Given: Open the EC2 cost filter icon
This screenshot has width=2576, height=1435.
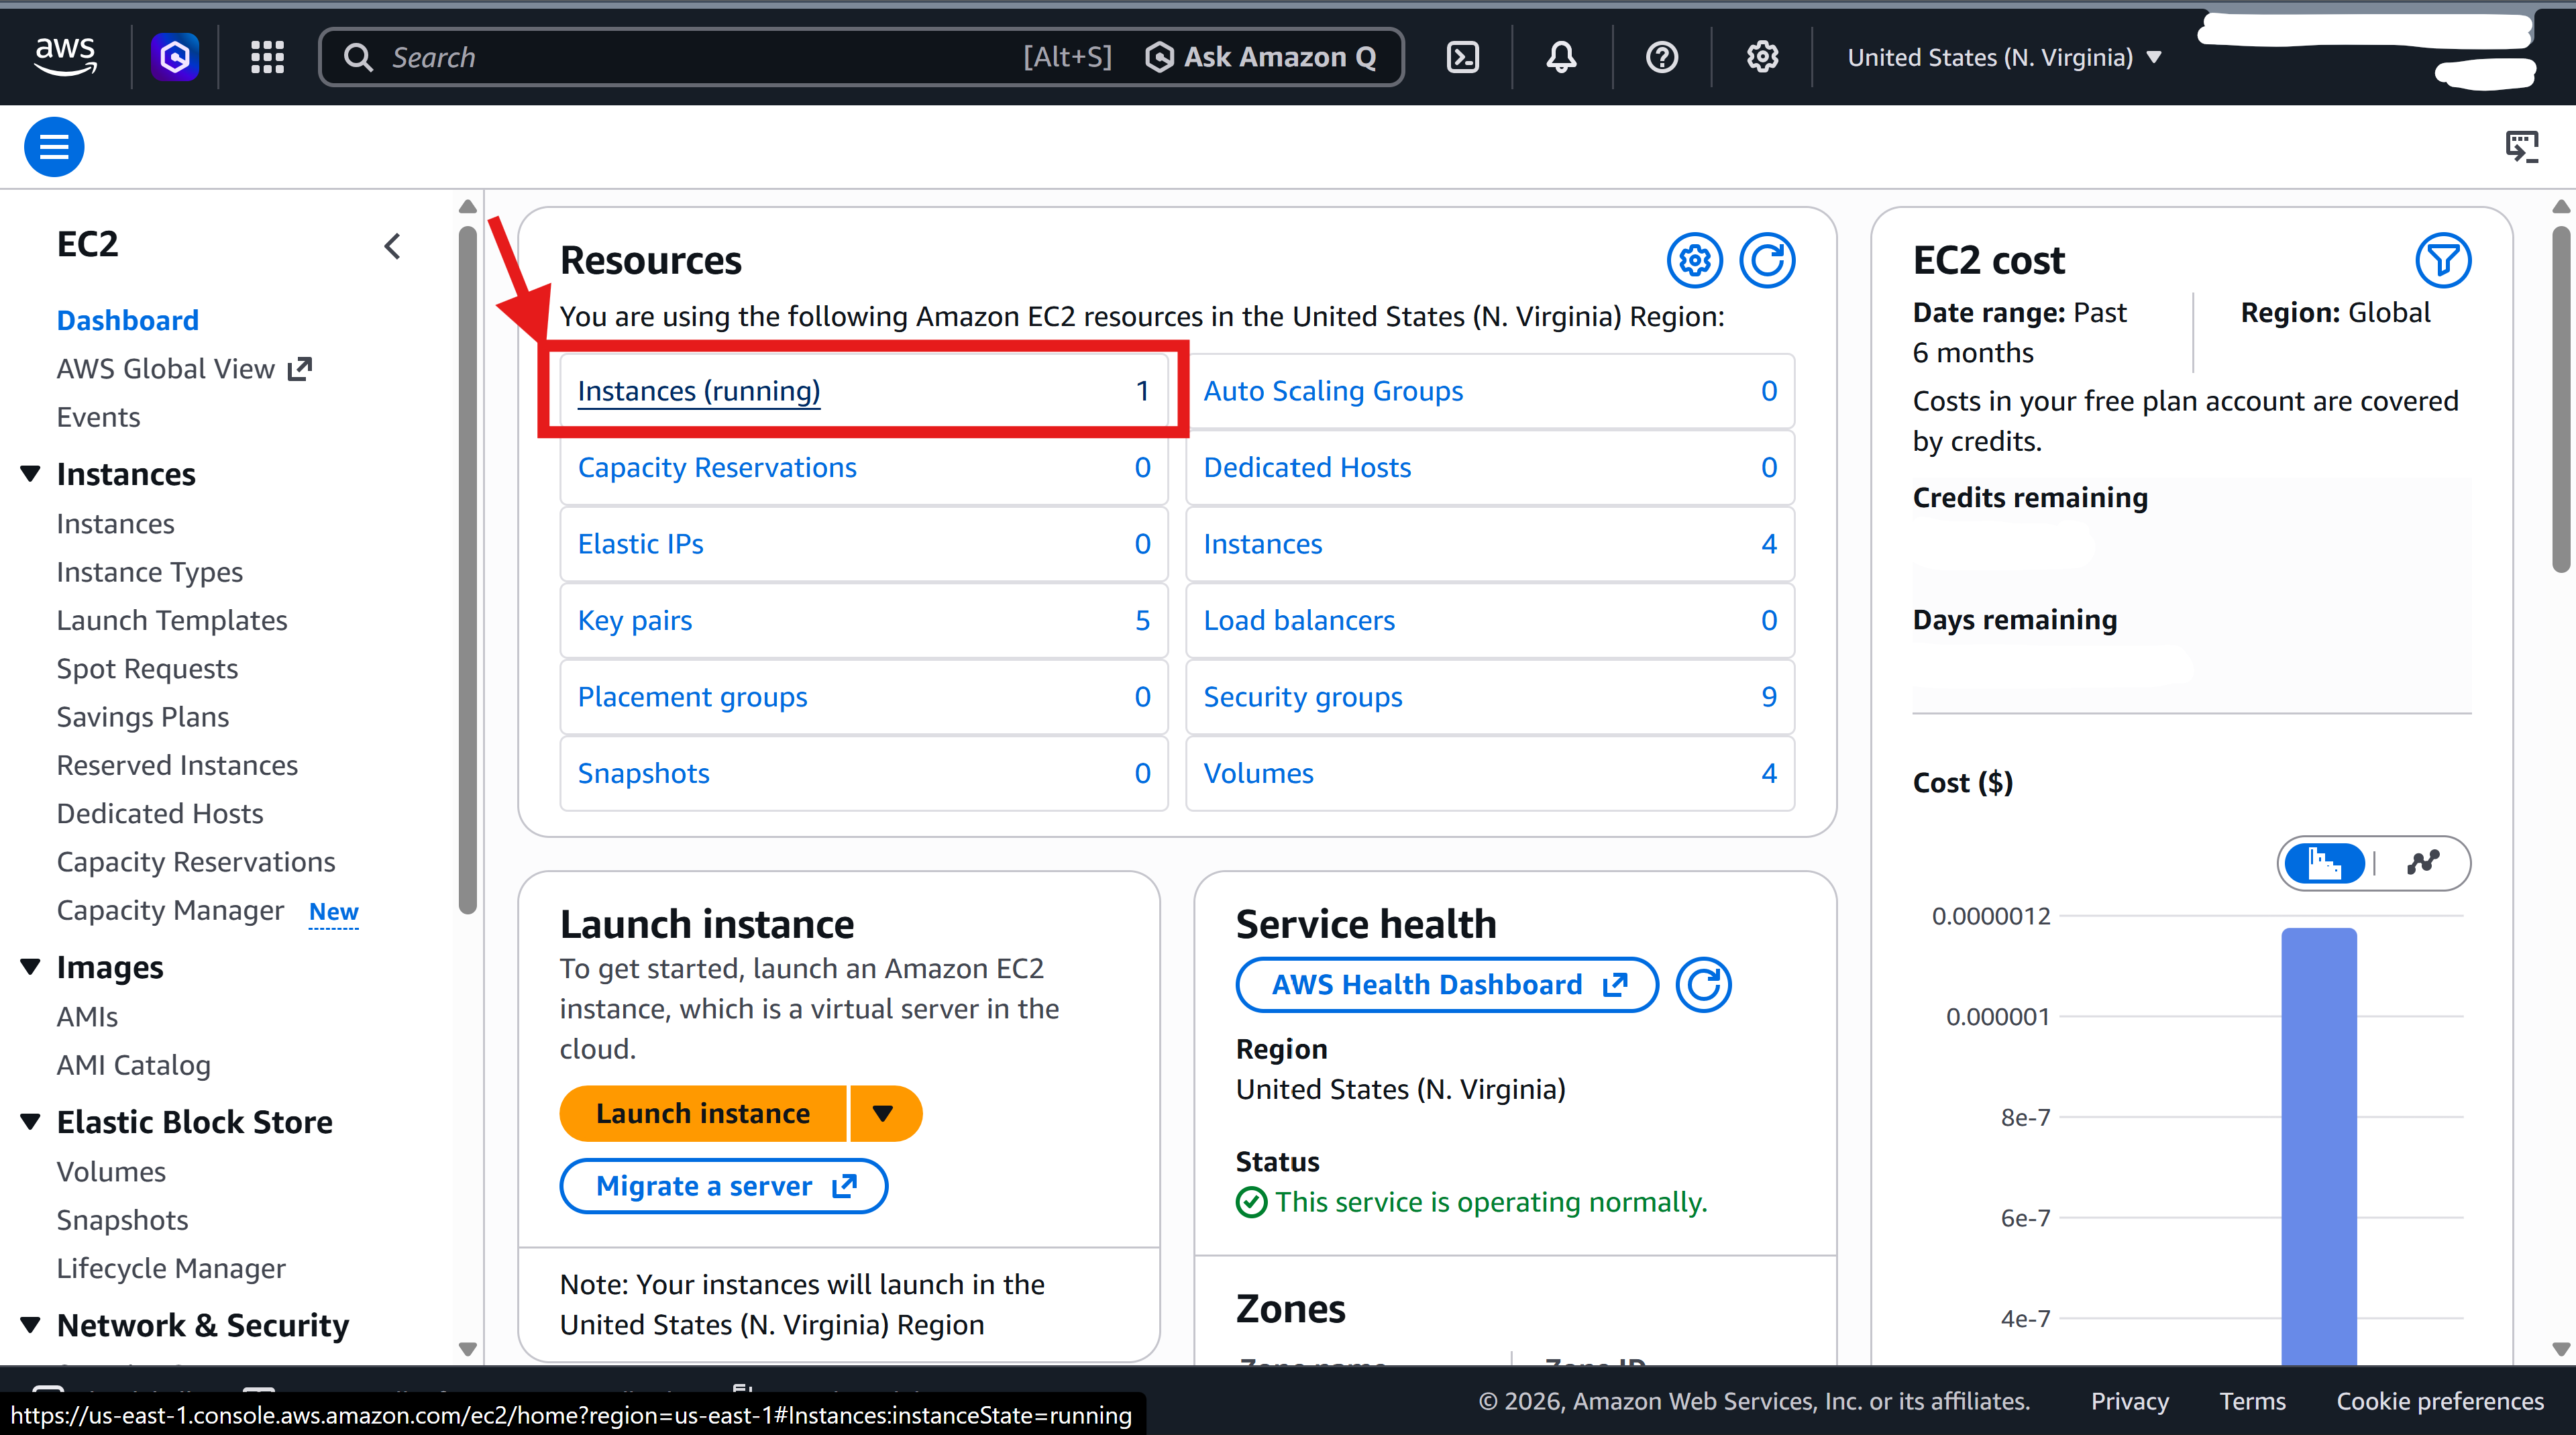Looking at the screenshot, I should coord(2443,261).
